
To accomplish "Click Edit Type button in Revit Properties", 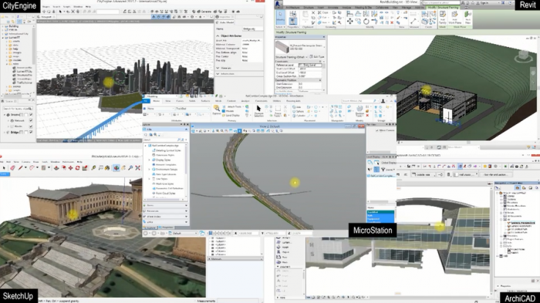I will click(317, 57).
